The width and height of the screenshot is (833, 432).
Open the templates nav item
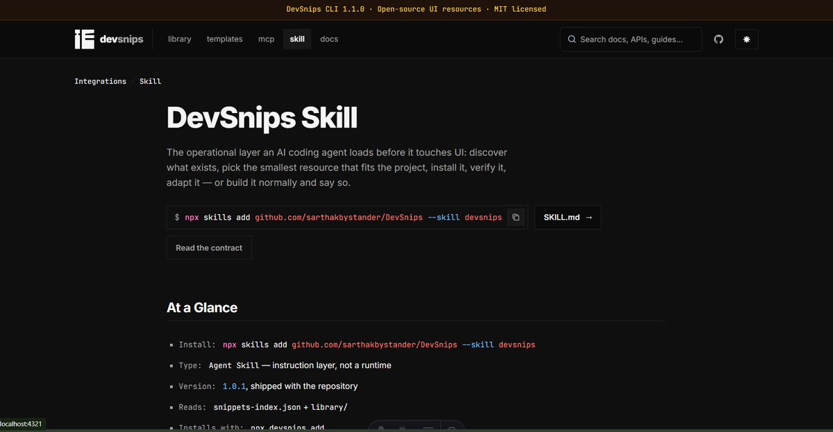224,40
